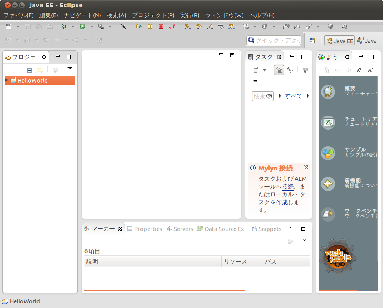Image resolution: width=383 pixels, height=308 pixels.
Task: Toggle Link with Editor in Project Explorer
Action: coord(40,70)
